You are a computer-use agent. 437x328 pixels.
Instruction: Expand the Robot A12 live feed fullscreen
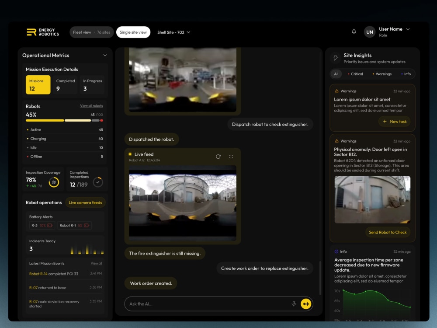[231, 157]
